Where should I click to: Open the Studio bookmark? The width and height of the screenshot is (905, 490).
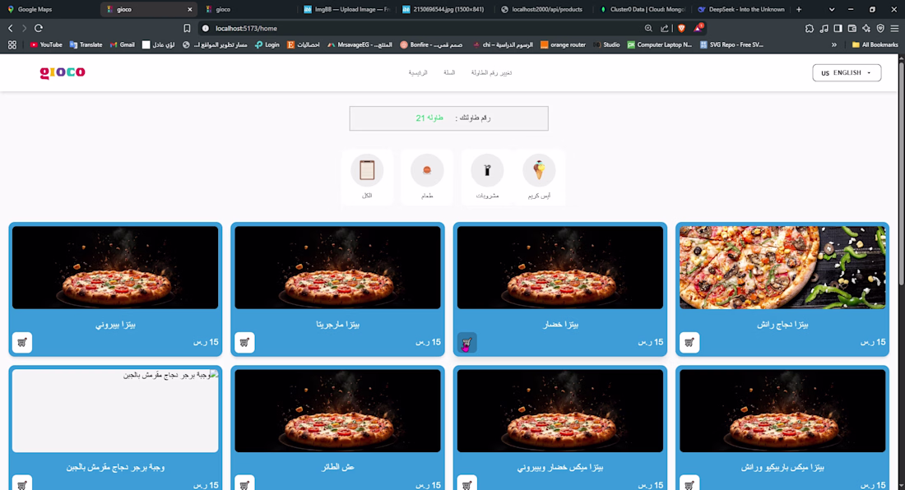606,44
